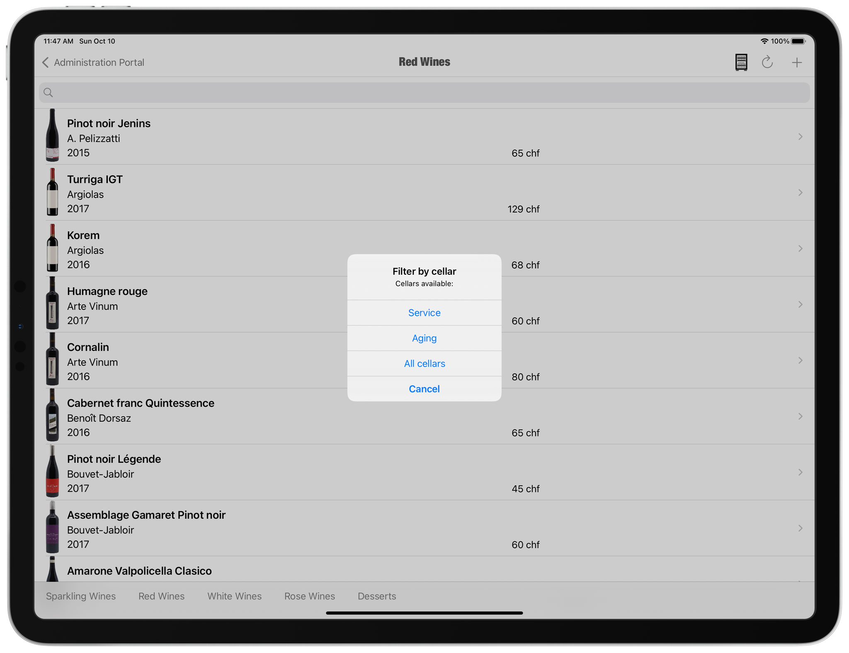Image resolution: width=849 pixels, height=653 pixels.
Task: Open the White Wines tab
Action: click(234, 596)
